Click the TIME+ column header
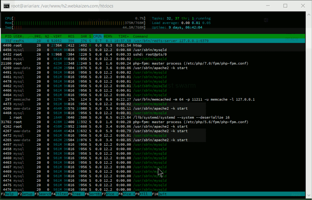The height and width of the screenshot is (200, 312). tap(124, 36)
